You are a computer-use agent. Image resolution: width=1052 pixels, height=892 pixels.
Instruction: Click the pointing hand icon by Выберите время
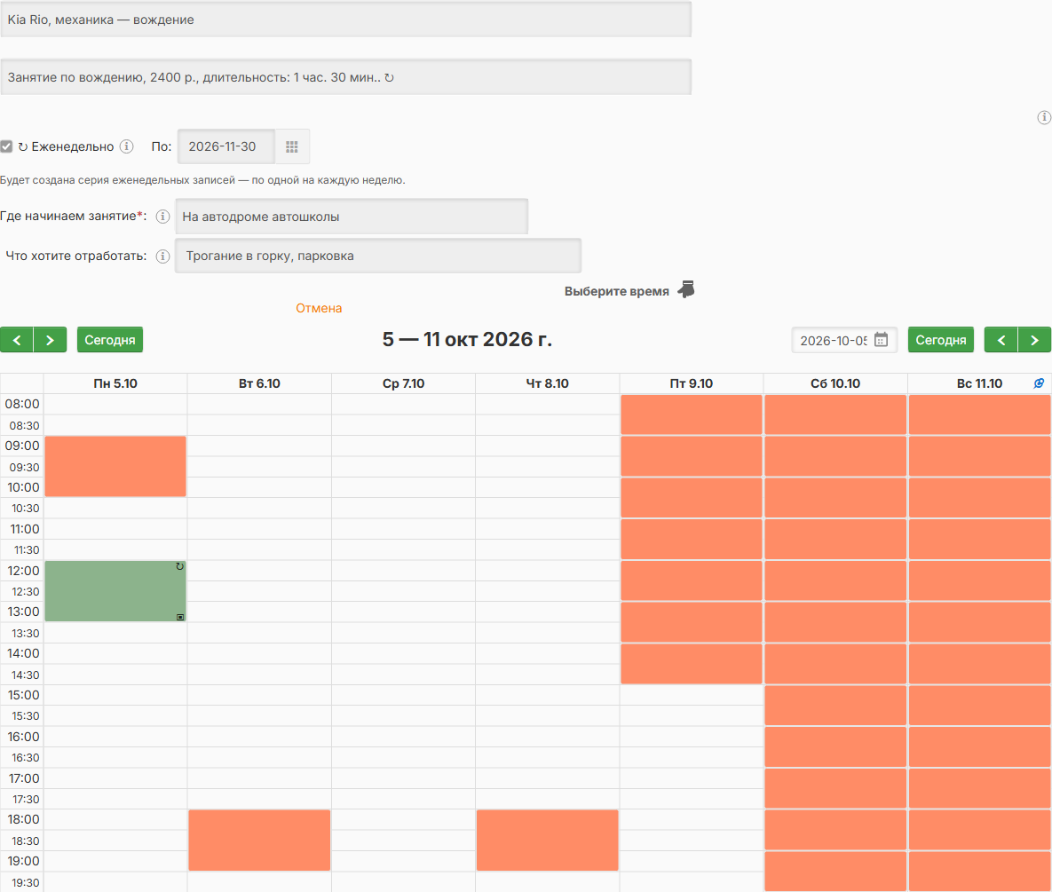pyautogui.click(x=686, y=289)
